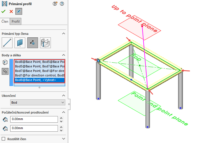
Task: Increase the D2 extension value
Action: pos(61,127)
